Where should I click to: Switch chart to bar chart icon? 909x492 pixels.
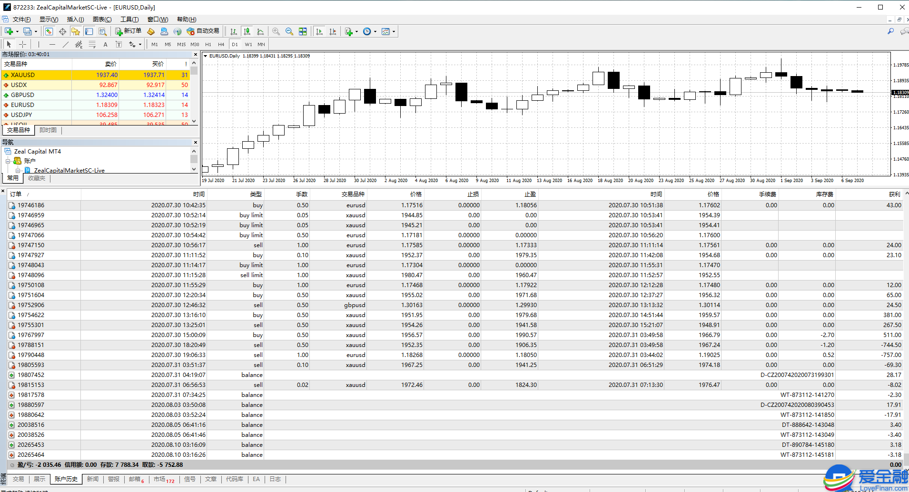pyautogui.click(x=234, y=31)
